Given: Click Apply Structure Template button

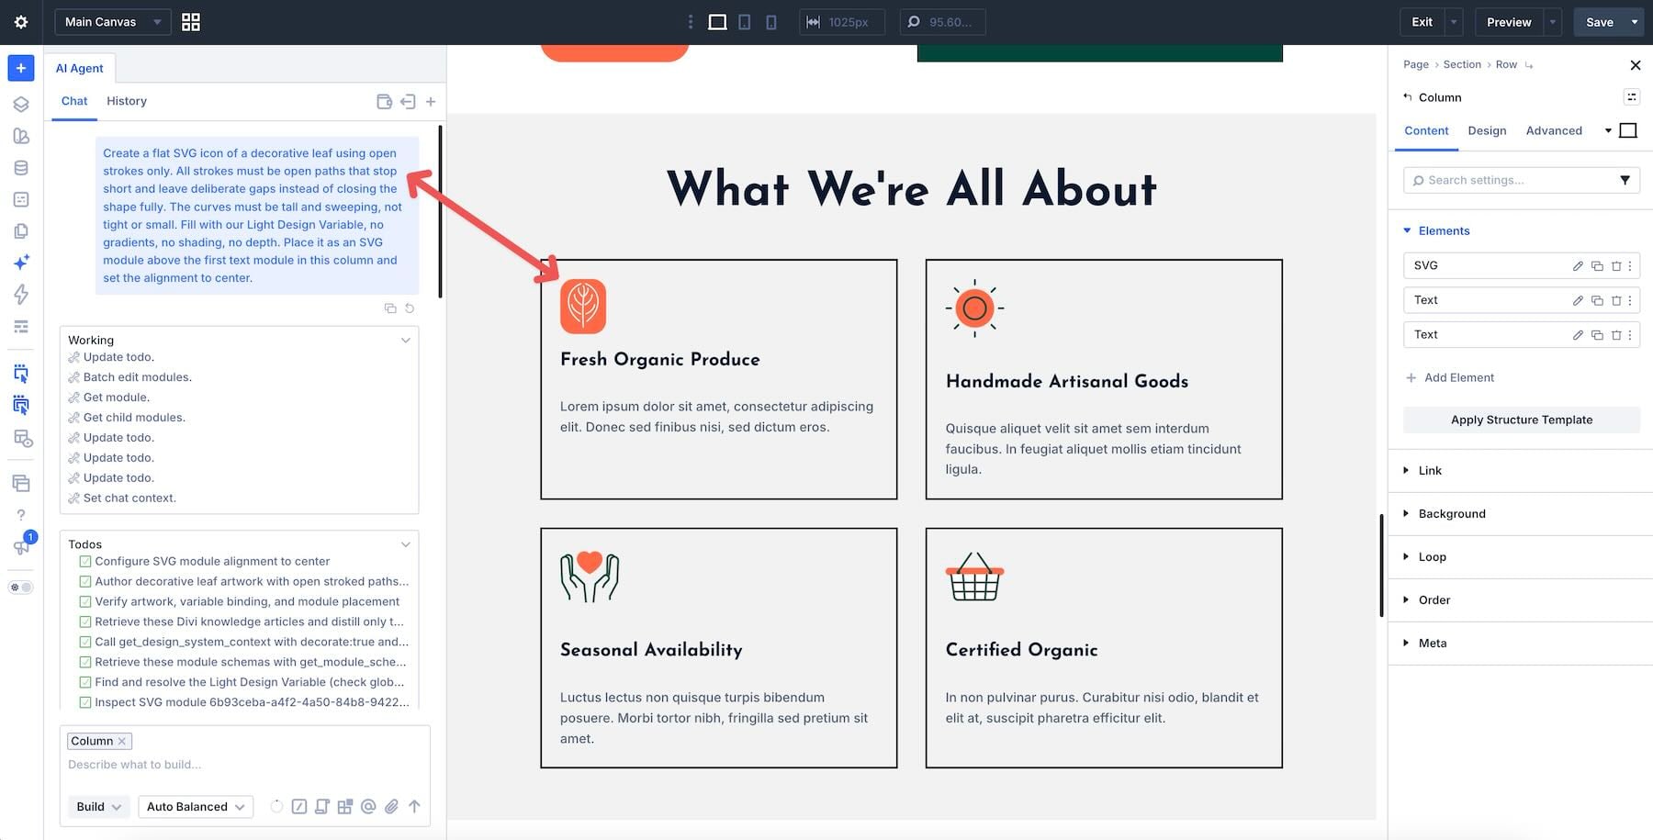Looking at the screenshot, I should (x=1522, y=420).
